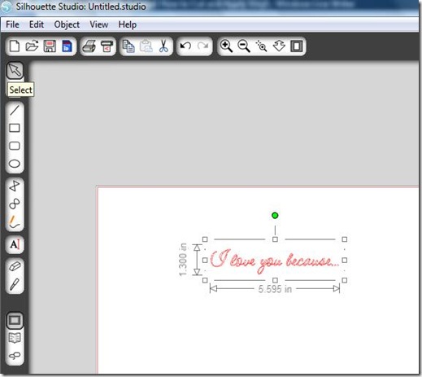Choose the Draw a Line tool
The height and width of the screenshot is (377, 422).
(15, 110)
